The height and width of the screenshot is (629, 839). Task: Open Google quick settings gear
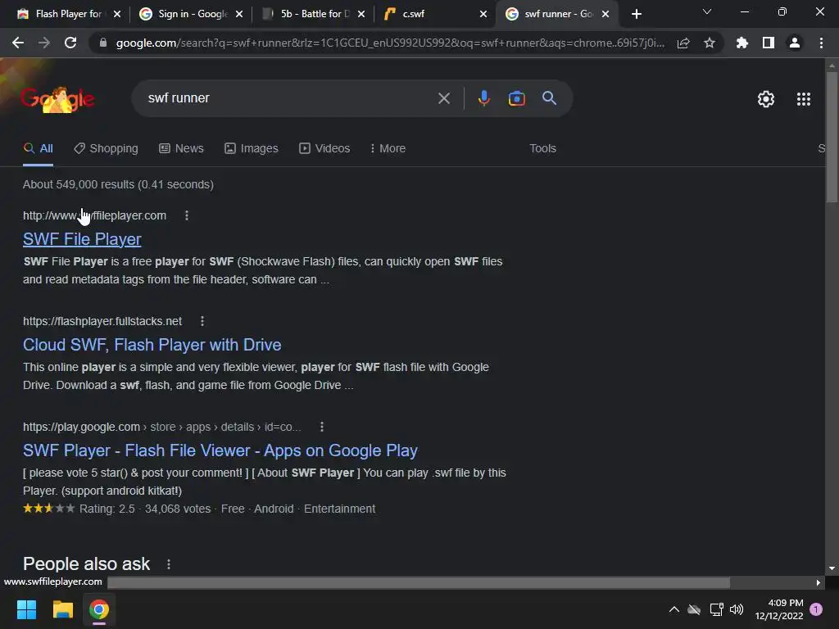tap(766, 99)
